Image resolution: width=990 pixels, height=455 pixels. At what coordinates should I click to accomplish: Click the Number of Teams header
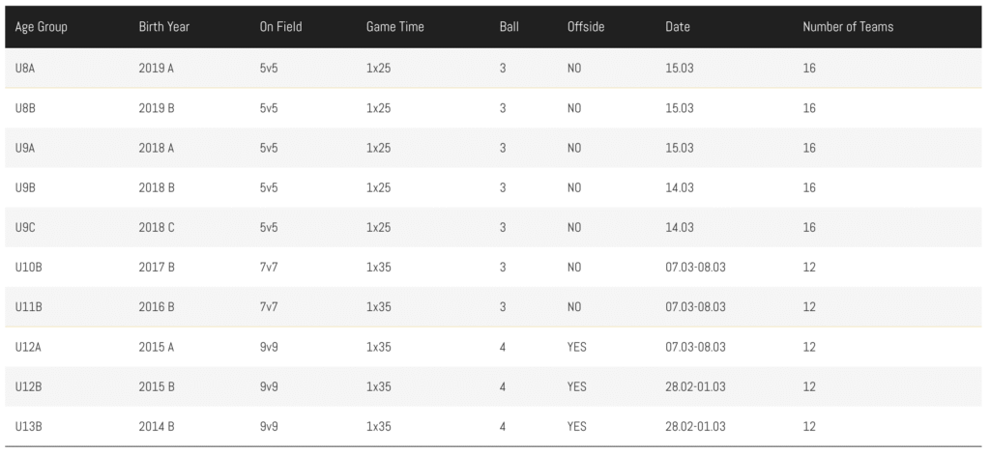pyautogui.click(x=848, y=27)
